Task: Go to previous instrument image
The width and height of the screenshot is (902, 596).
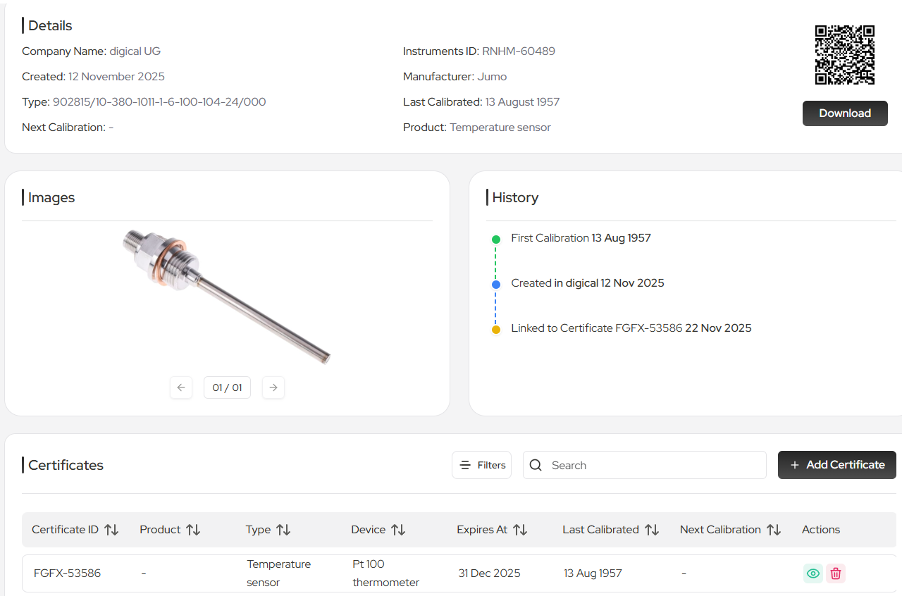Action: coord(181,387)
